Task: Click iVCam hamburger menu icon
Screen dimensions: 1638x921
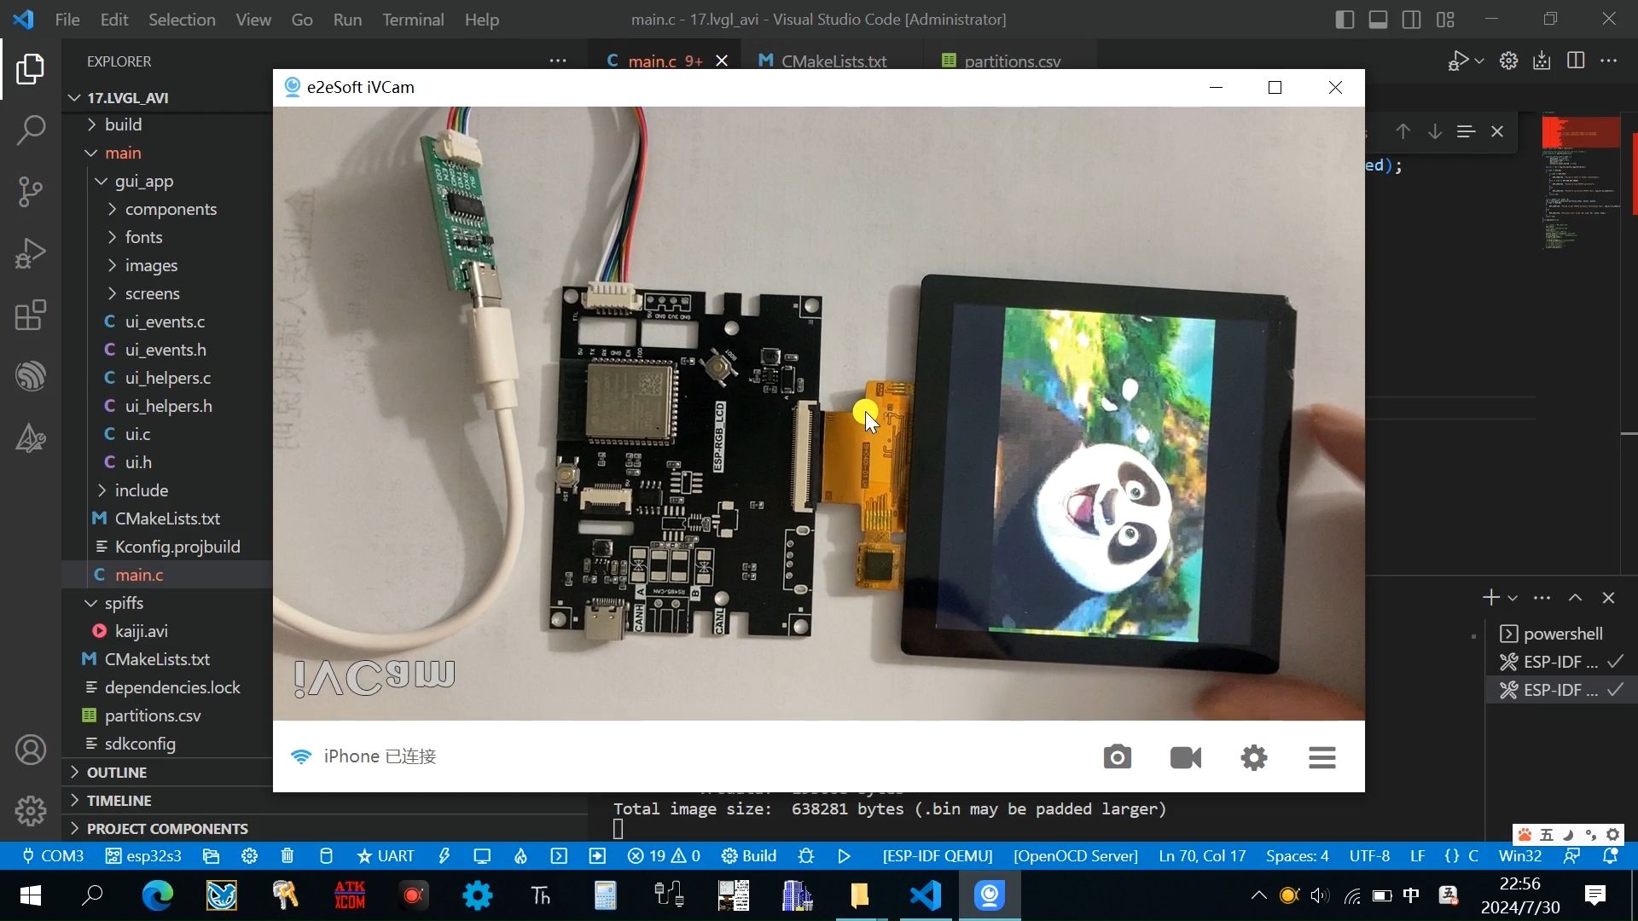Action: [x=1321, y=756]
